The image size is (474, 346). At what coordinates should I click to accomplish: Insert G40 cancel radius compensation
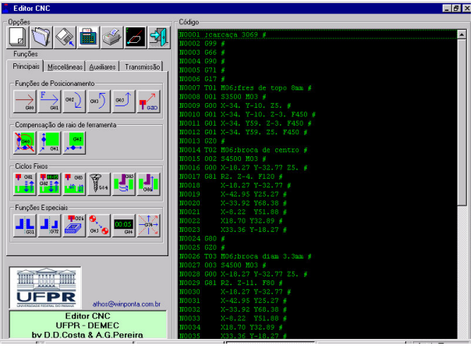pyautogui.click(x=25, y=143)
